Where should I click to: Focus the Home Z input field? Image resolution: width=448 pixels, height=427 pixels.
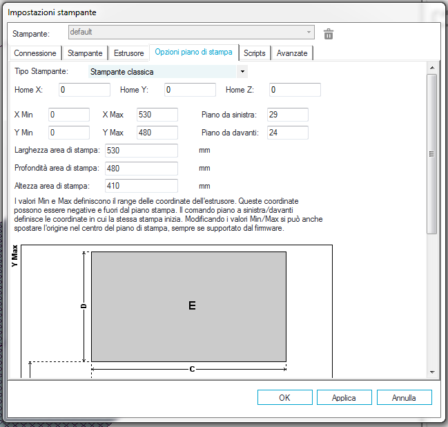pyautogui.click(x=294, y=90)
